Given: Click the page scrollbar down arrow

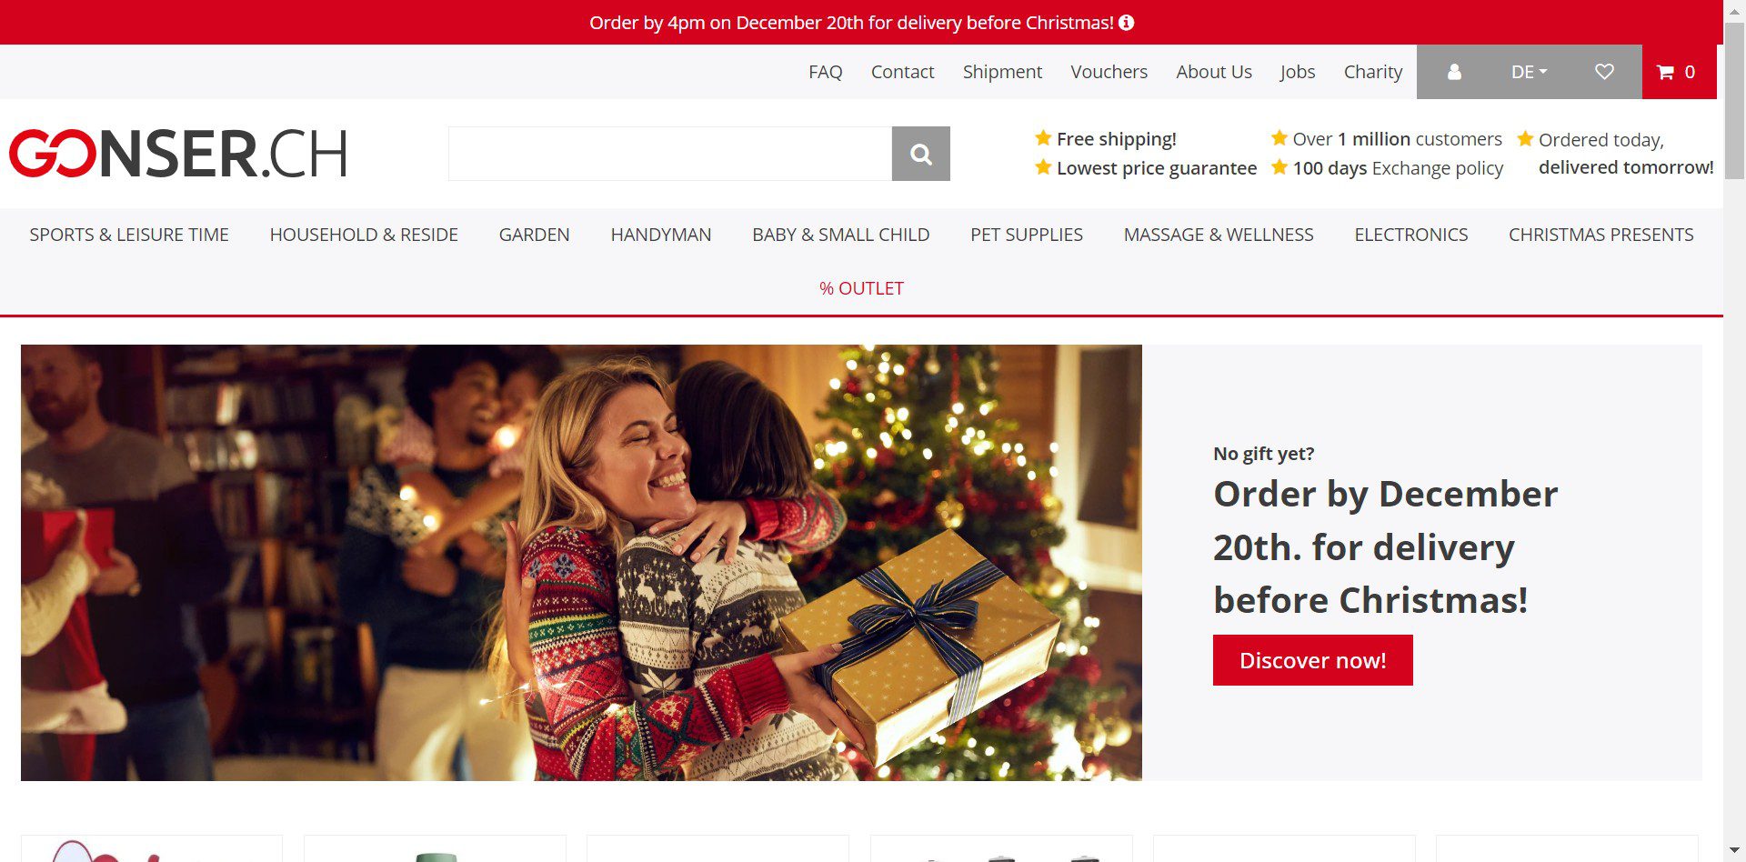Looking at the screenshot, I should 1735,851.
